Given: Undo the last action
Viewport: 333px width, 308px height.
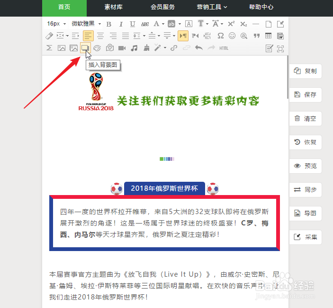Looking at the screenshot, I should pyautogui.click(x=199, y=47).
